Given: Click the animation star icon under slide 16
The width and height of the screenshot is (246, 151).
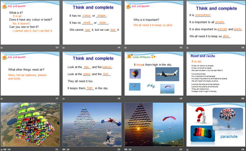Looking at the screenshot, I should pos(187,48).
